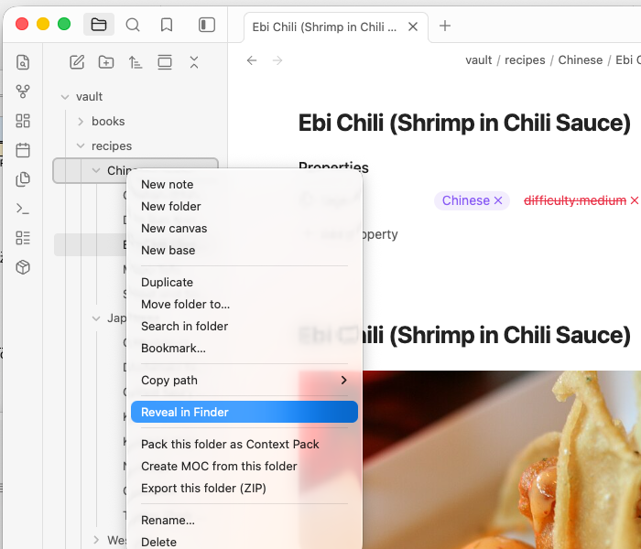Collapse the Japanese folder chevron
Viewport: 641px width, 549px height.
pyautogui.click(x=96, y=318)
